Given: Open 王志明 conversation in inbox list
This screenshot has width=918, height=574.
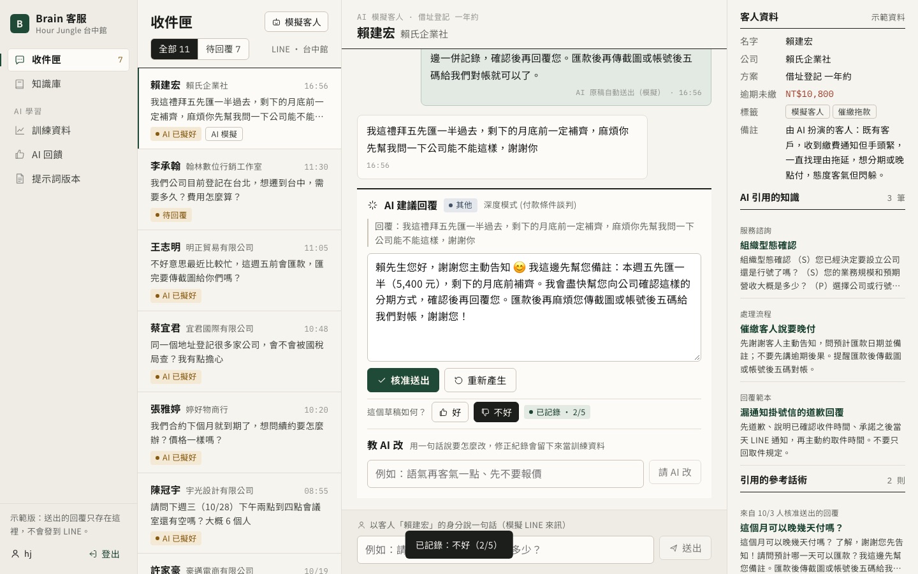Looking at the screenshot, I should [240, 270].
